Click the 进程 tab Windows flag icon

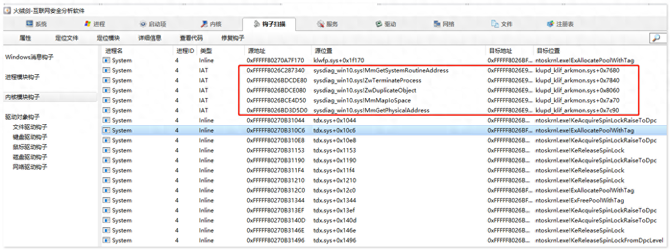tap(88, 24)
